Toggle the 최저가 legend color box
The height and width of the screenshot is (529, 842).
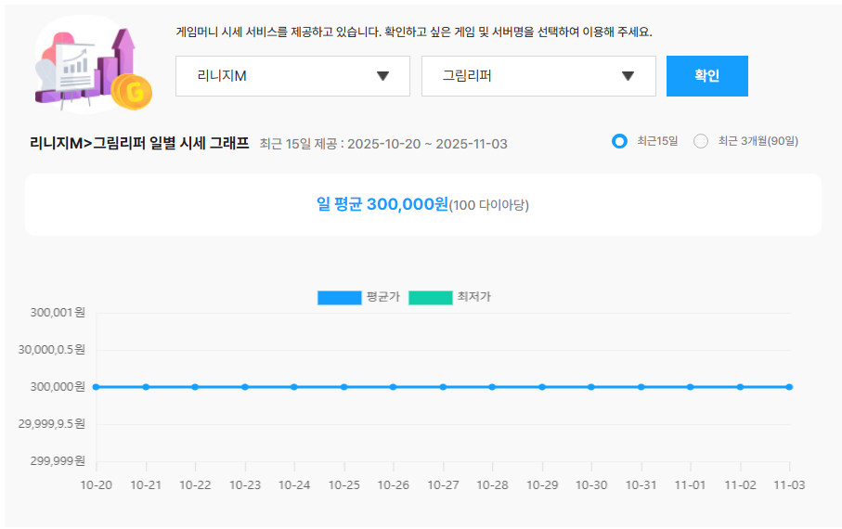pos(431,298)
